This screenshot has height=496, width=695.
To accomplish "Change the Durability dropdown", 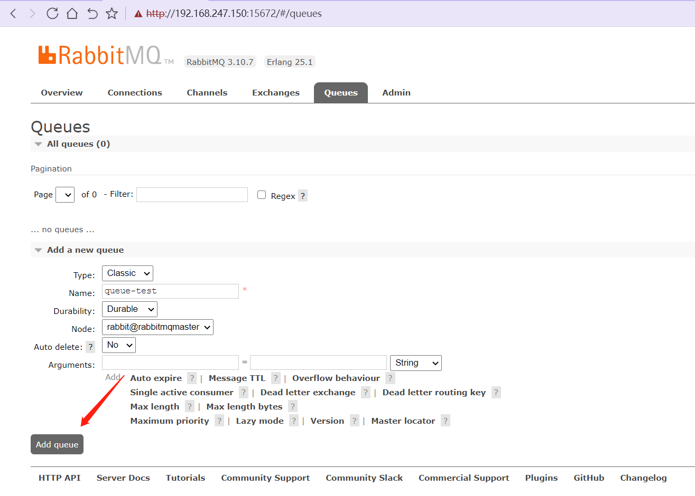I will [129, 309].
